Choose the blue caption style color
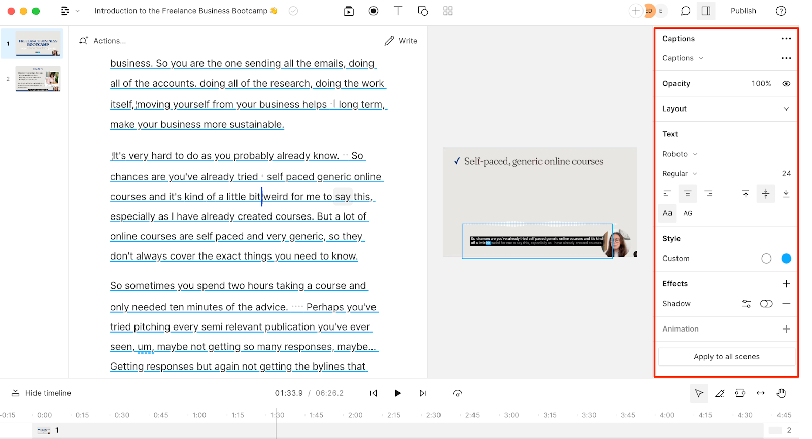 click(x=786, y=259)
